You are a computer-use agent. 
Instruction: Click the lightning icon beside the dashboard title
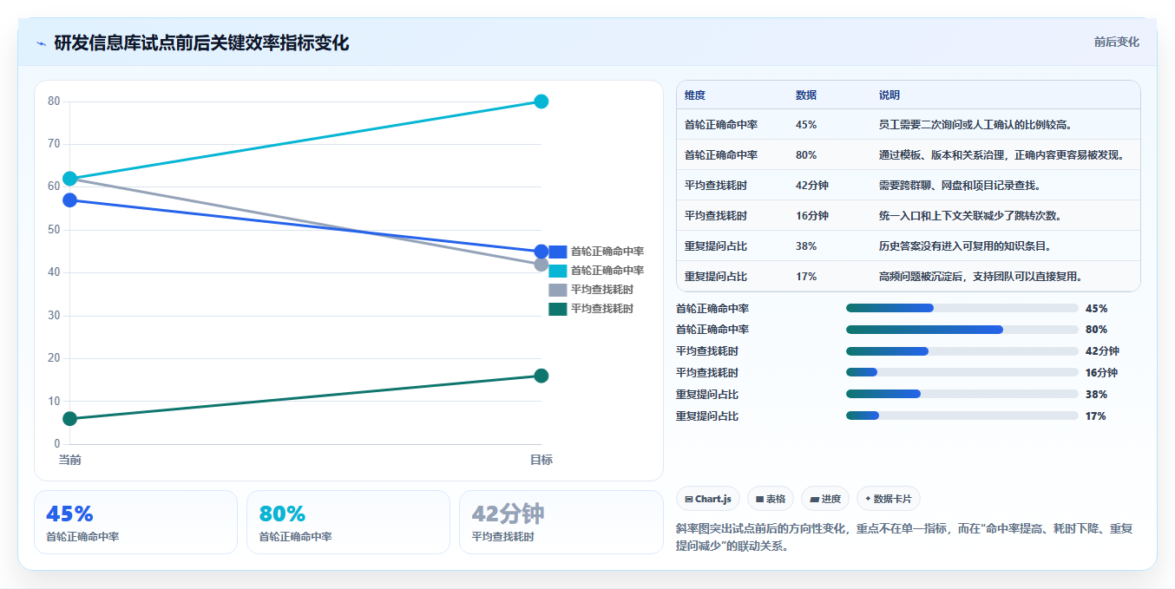[x=41, y=43]
